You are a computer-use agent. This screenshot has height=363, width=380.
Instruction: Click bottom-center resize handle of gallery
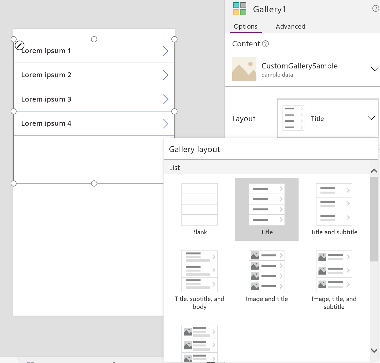click(94, 183)
